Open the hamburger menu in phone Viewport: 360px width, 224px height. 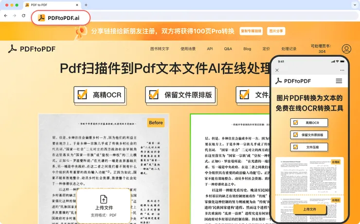point(339,81)
